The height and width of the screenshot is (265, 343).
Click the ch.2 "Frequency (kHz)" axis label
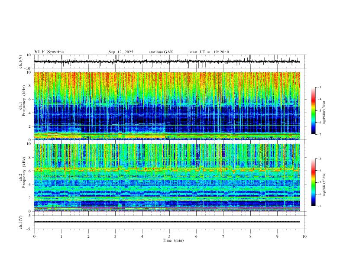(24, 172)
